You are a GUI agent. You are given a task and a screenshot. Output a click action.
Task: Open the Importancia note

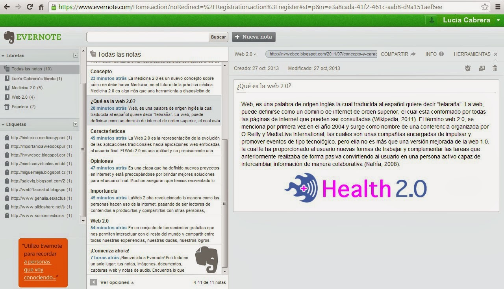coord(154,200)
